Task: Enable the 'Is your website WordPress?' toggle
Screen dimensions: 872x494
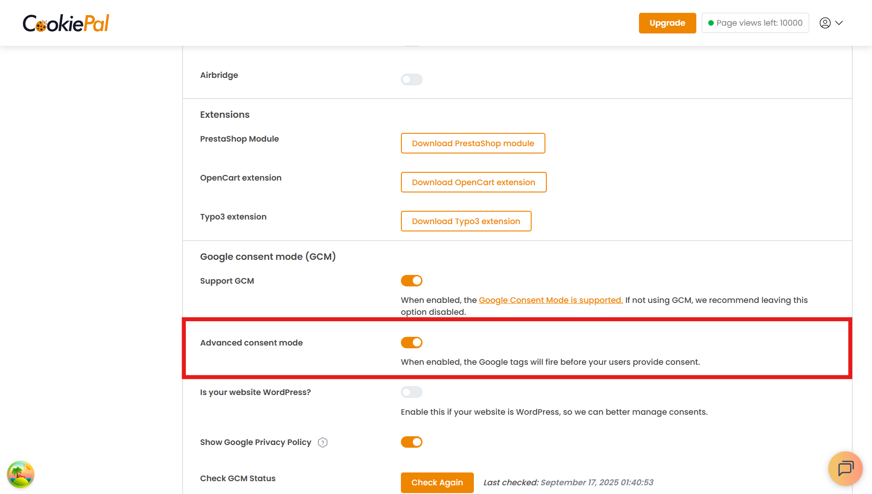Action: [x=411, y=392]
